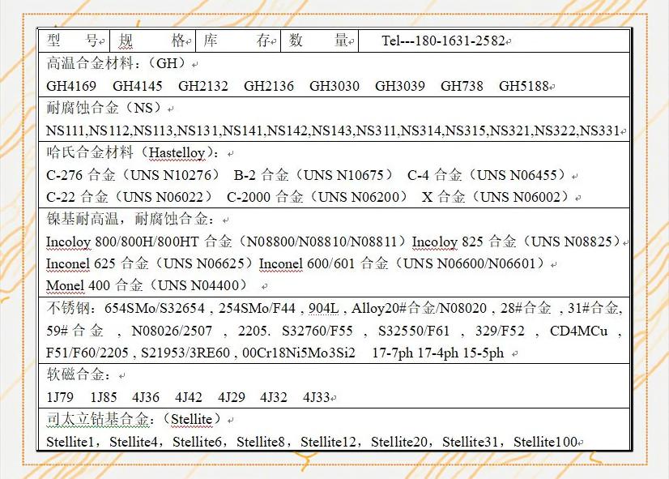
Task: Click the heading 镍基耐高温,耐腐蚀合金
Action: (131, 219)
